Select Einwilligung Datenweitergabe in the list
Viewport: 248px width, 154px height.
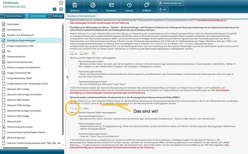click(x=31, y=40)
